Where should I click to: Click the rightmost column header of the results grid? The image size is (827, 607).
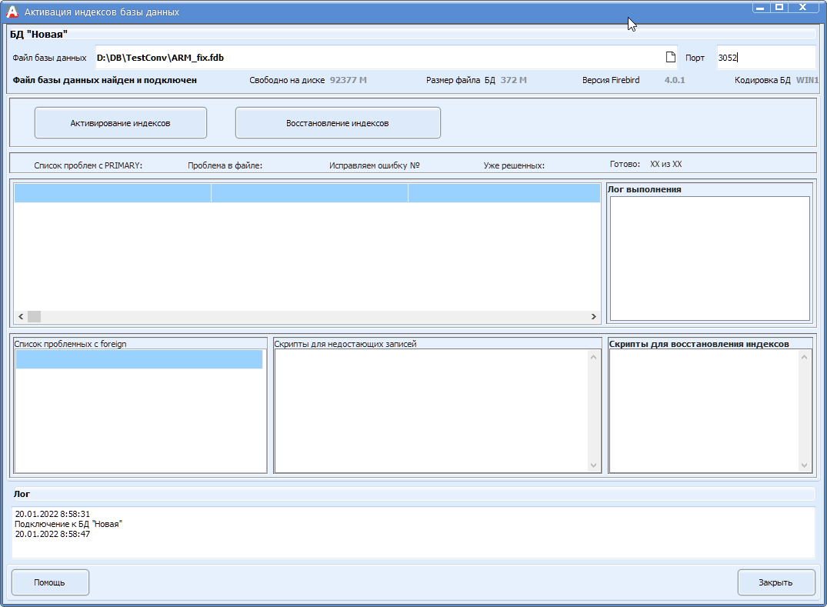[504, 193]
